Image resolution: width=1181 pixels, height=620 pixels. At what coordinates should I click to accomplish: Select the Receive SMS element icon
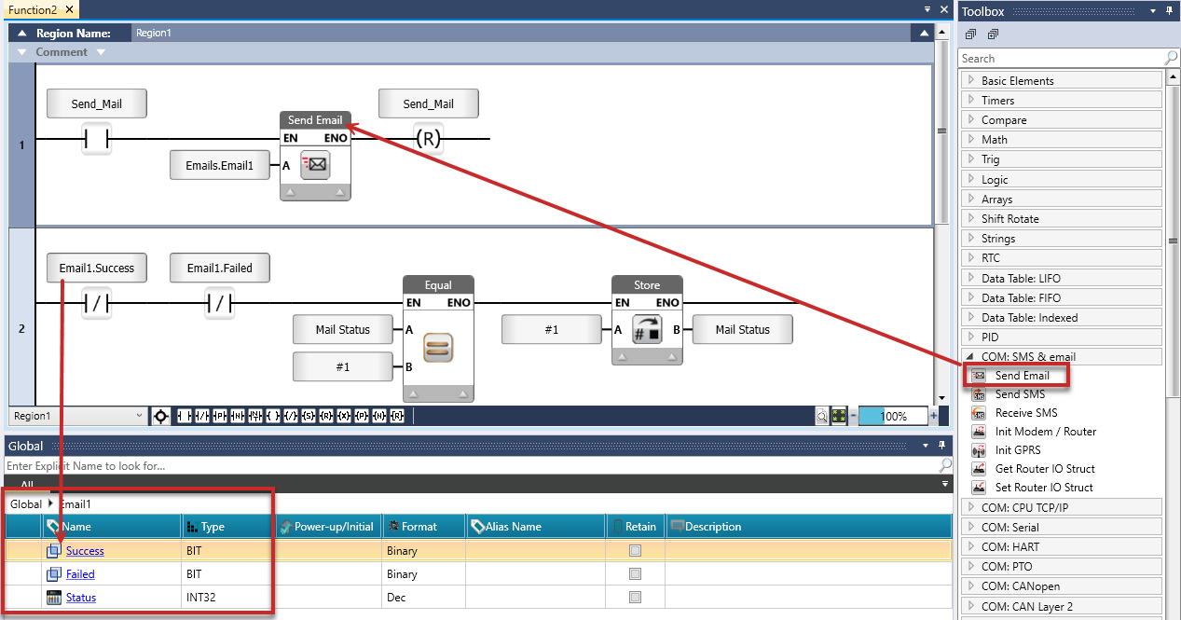(979, 413)
